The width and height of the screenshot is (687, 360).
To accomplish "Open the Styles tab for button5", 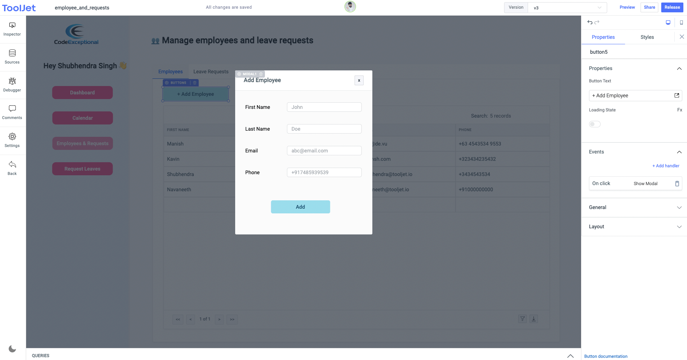I will click(x=647, y=37).
